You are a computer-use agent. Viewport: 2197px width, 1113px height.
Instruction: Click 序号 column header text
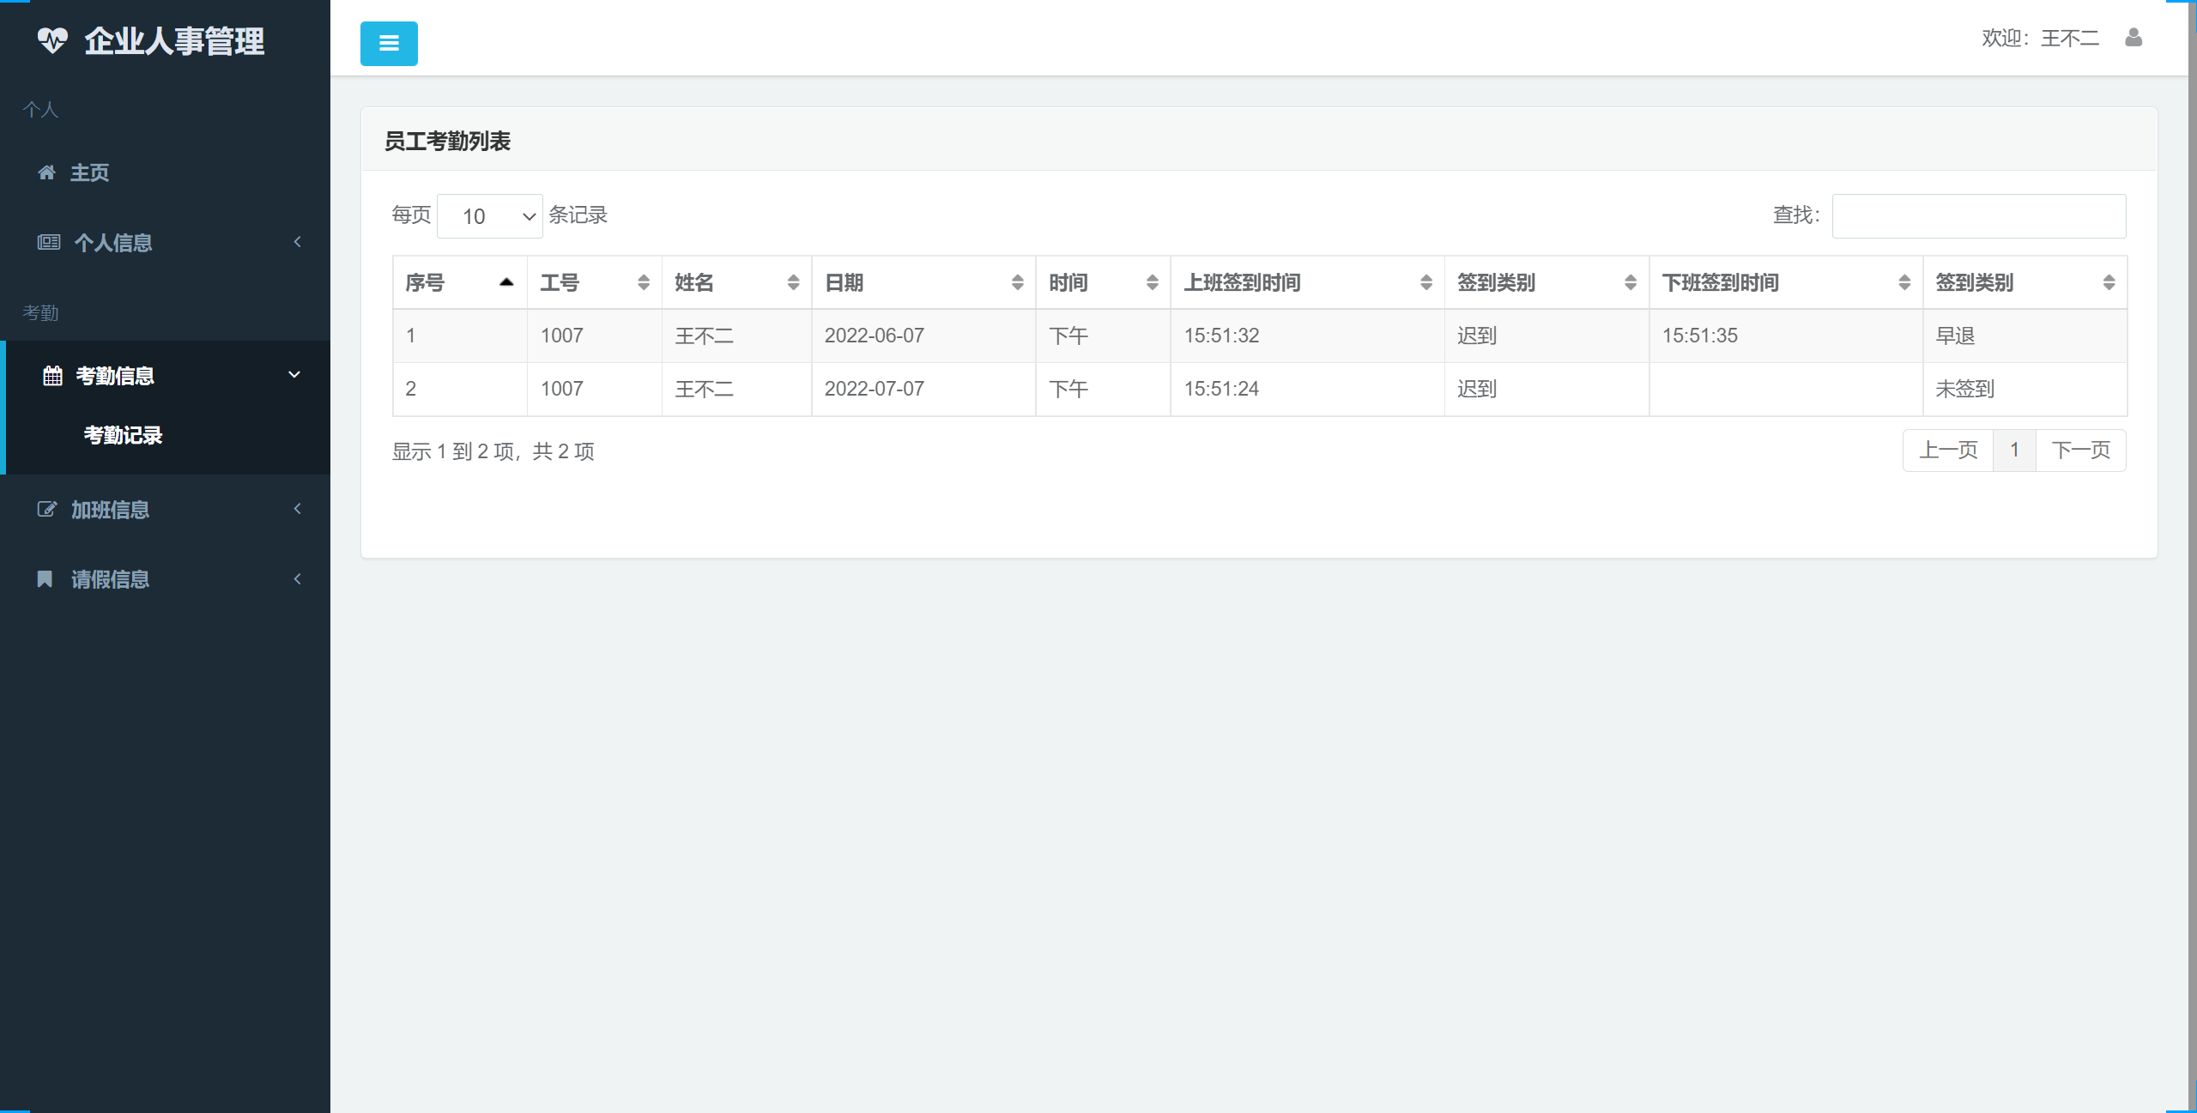tap(425, 282)
